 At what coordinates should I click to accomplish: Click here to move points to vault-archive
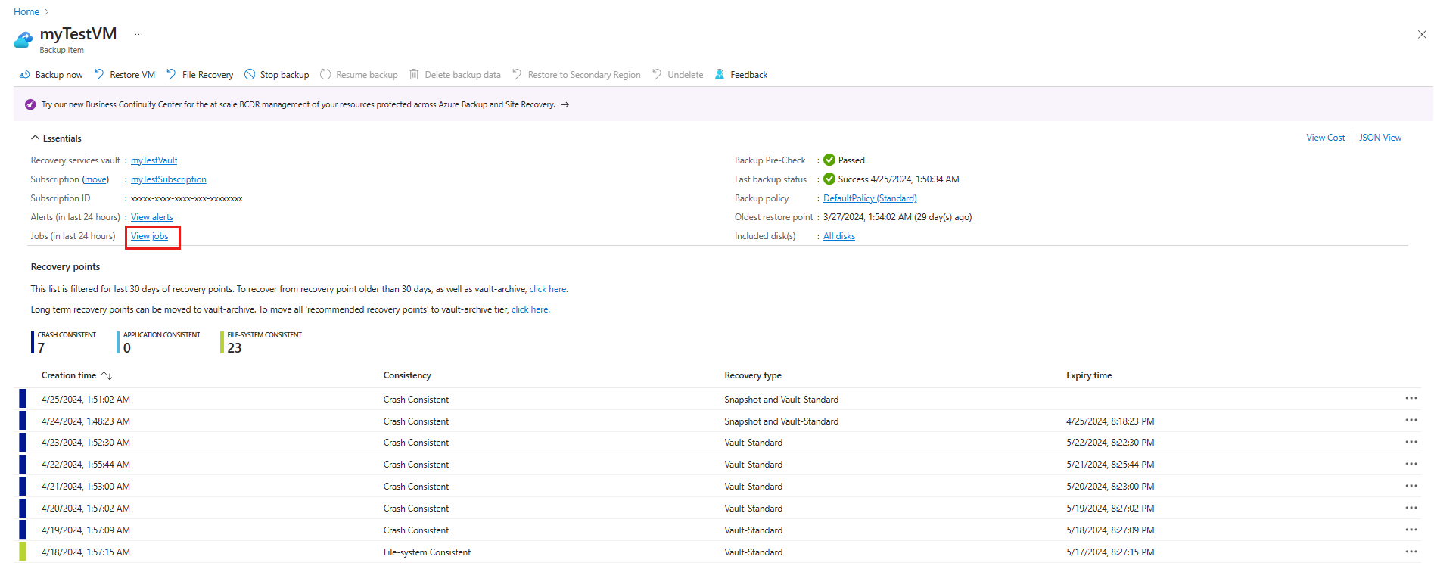pyautogui.click(x=530, y=309)
